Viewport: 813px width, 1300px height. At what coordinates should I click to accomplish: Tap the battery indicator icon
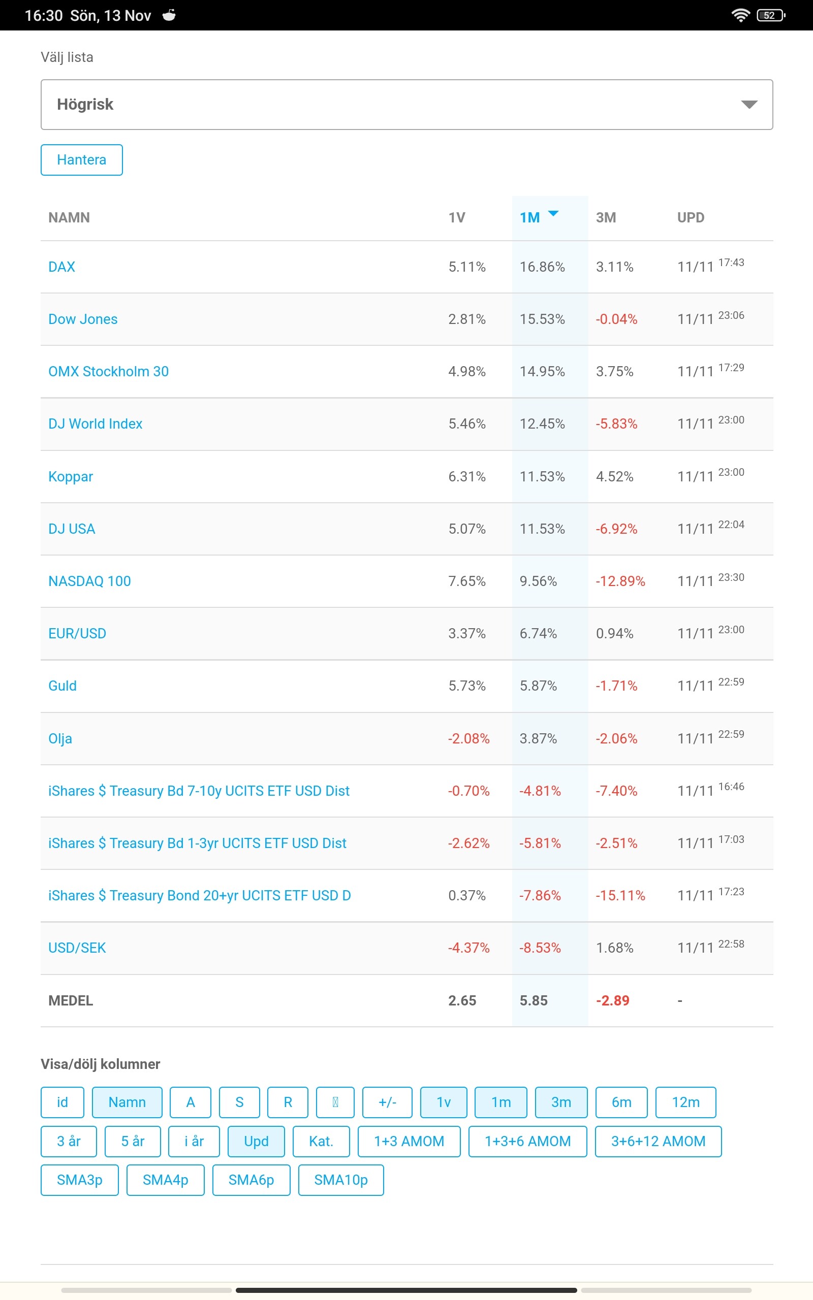tap(770, 15)
